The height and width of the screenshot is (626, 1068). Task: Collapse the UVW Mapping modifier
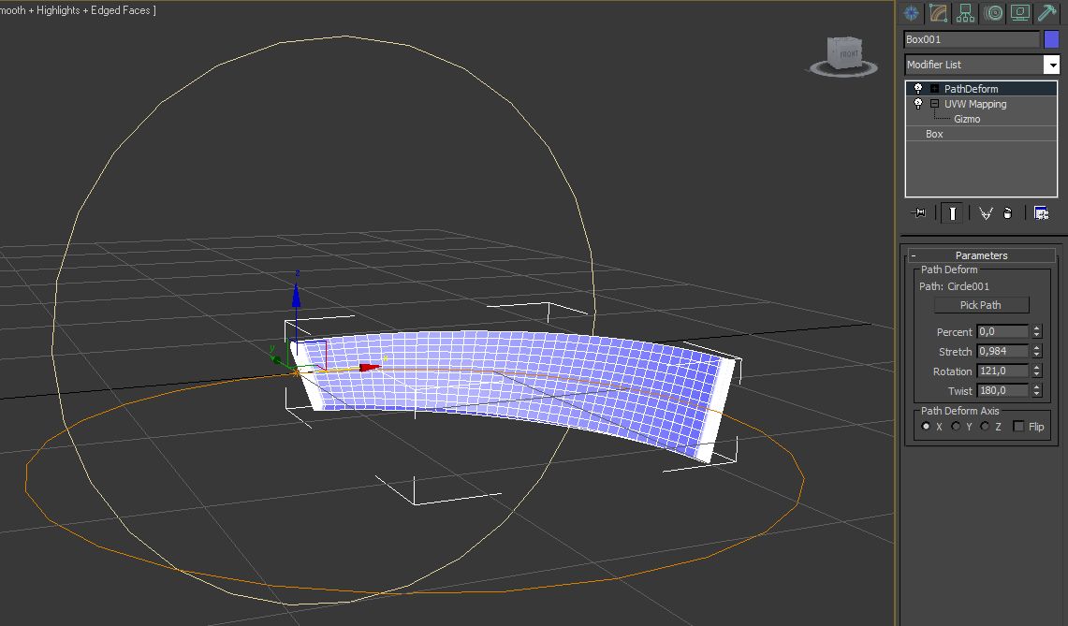click(934, 104)
